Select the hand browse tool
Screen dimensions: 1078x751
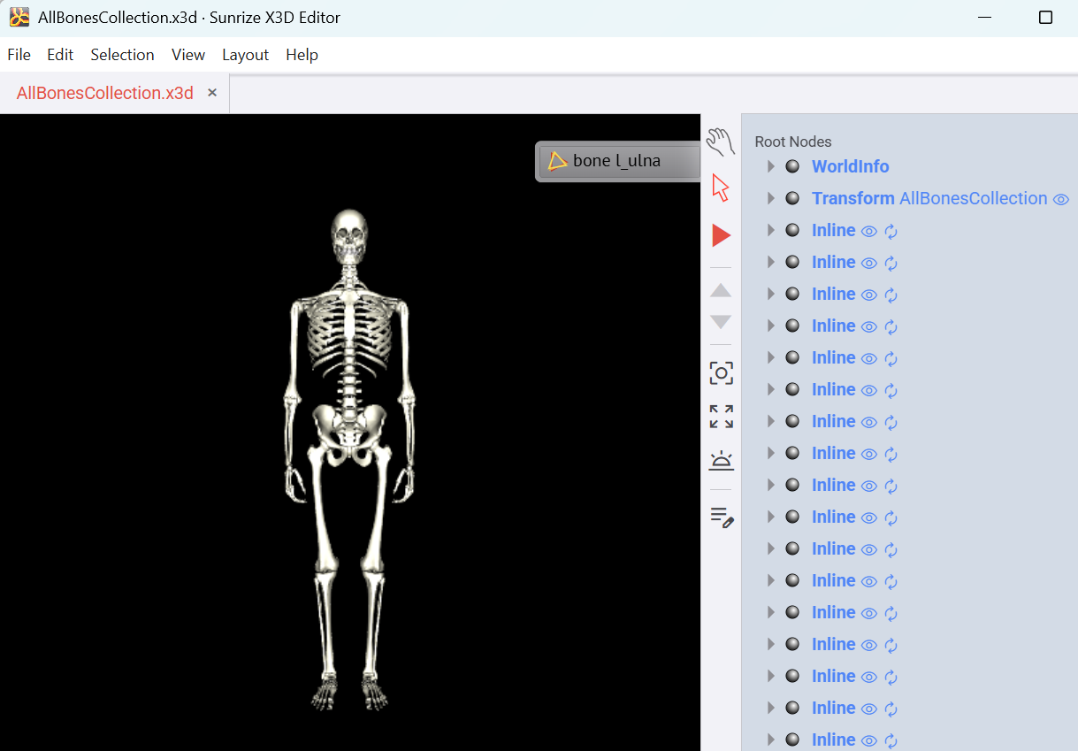point(721,142)
